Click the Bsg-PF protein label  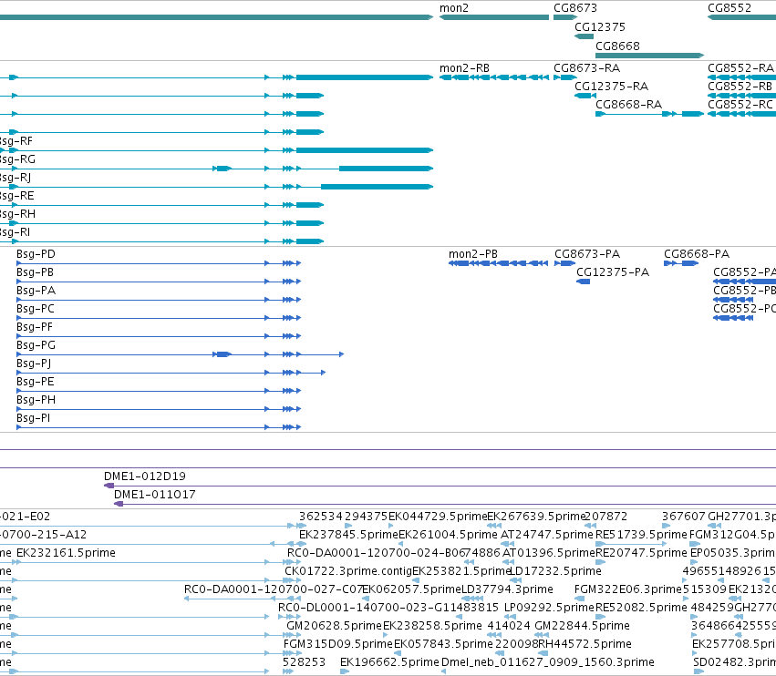tap(34, 327)
